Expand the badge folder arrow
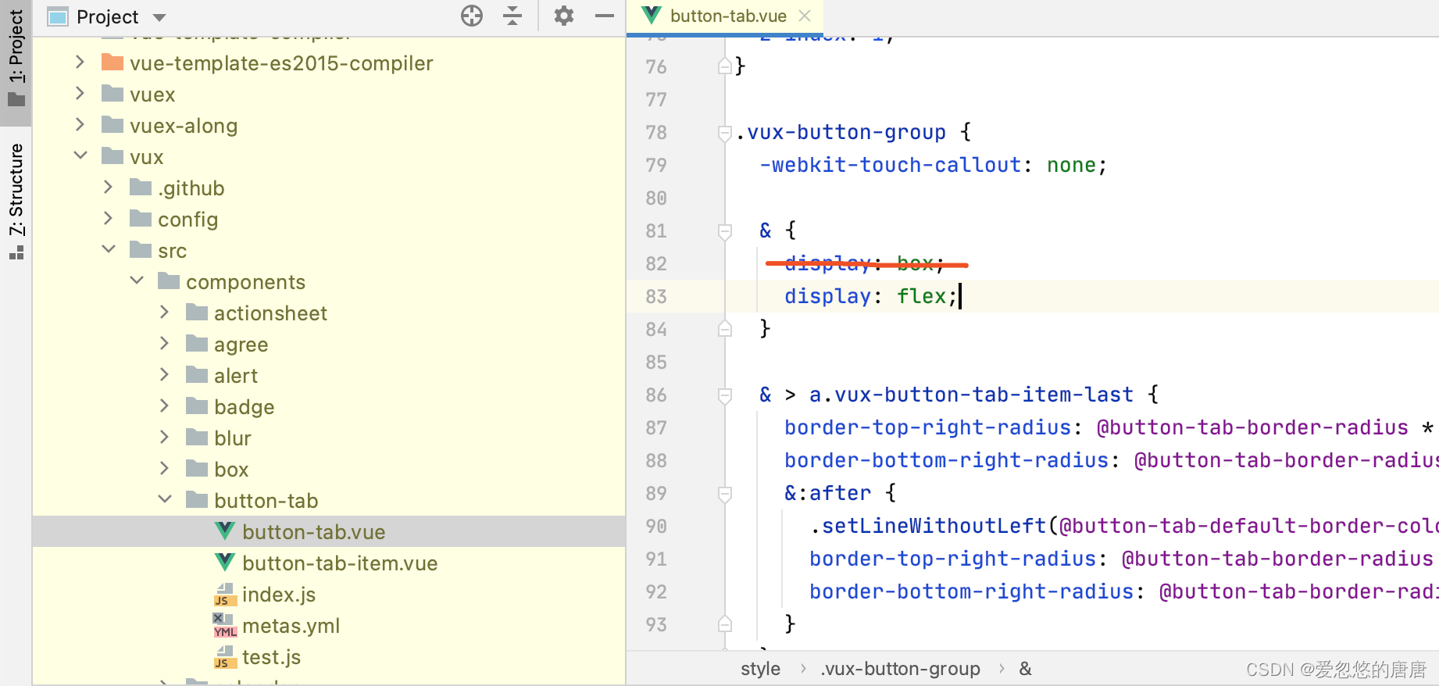Image resolution: width=1439 pixels, height=686 pixels. [x=164, y=406]
